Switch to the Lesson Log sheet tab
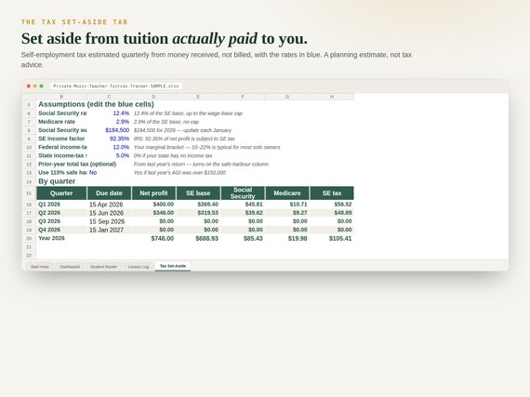The width and height of the screenshot is (530, 397). click(x=139, y=267)
